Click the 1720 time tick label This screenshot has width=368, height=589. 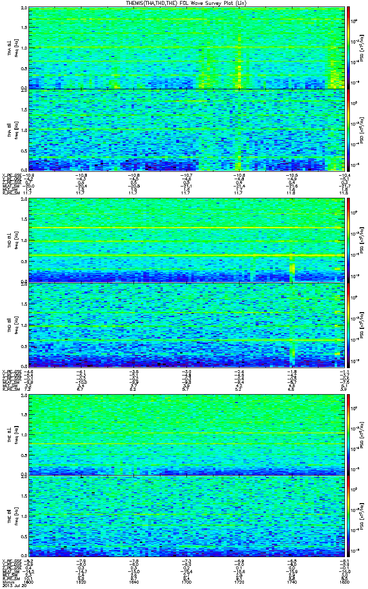(238, 582)
